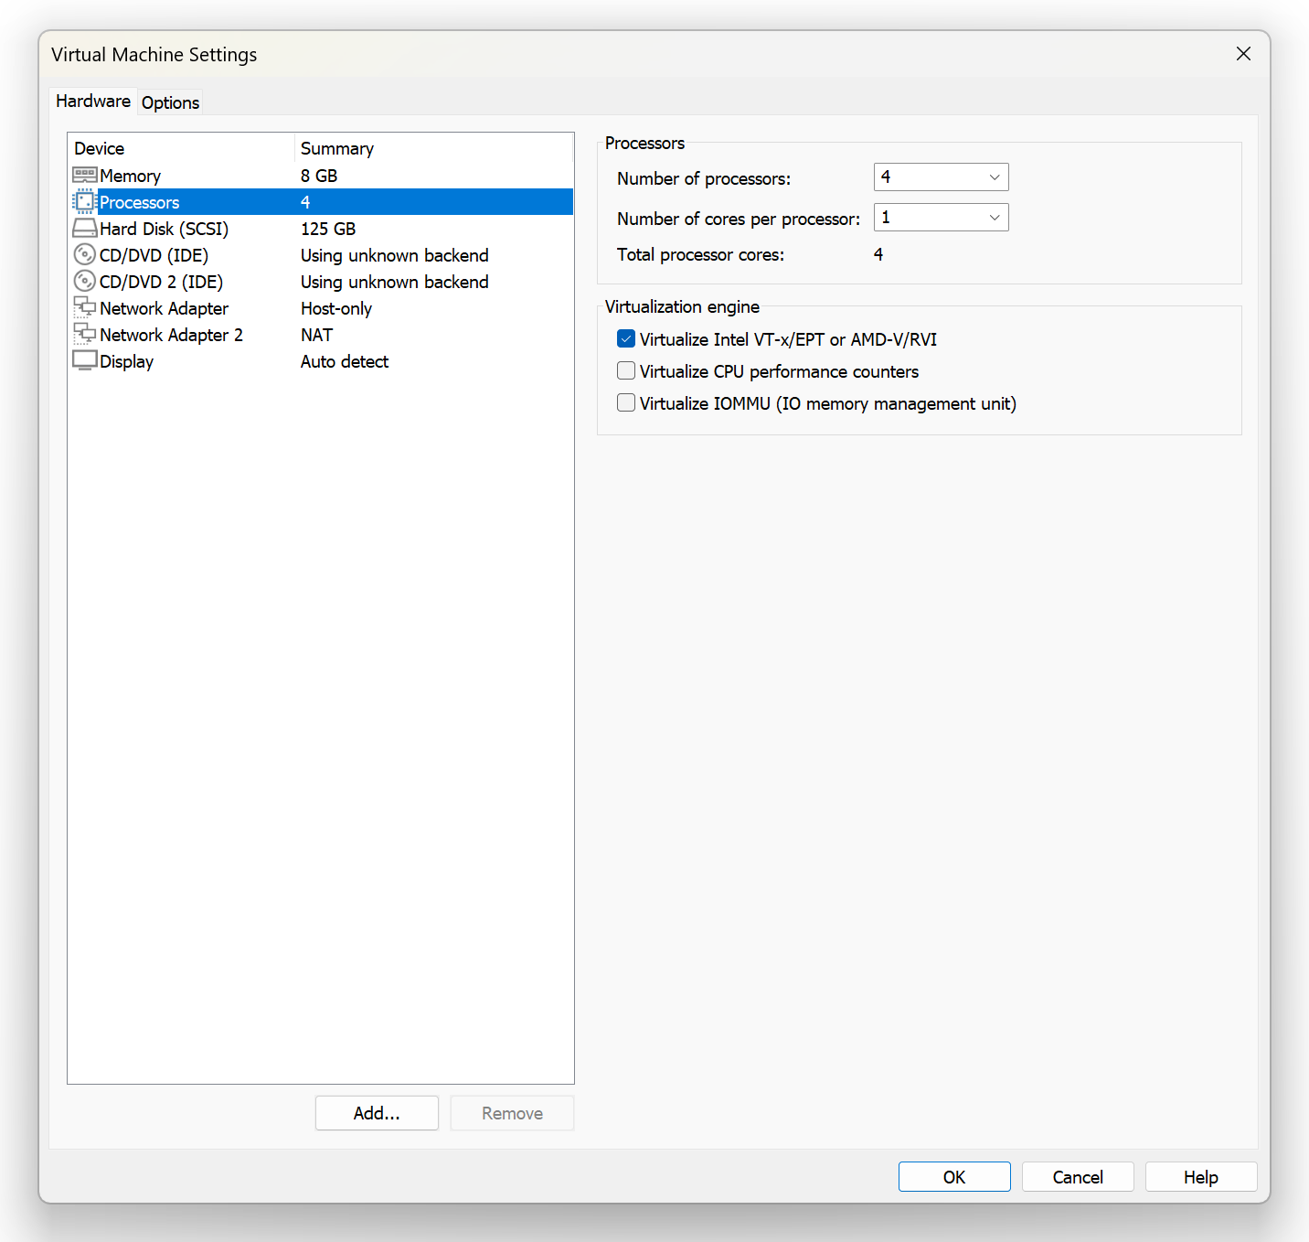Click the Memory device icon
1309x1242 pixels.
point(85,175)
